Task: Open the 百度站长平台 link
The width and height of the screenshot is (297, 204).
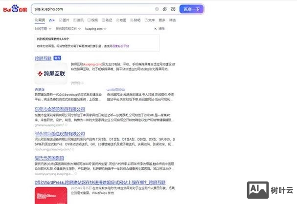Action: click(120, 46)
